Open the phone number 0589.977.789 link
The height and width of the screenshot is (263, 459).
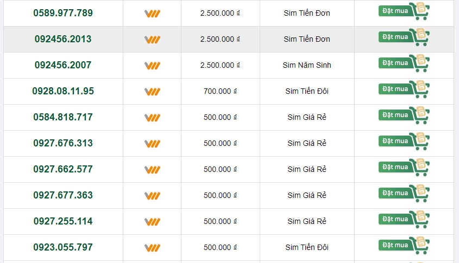(63, 13)
